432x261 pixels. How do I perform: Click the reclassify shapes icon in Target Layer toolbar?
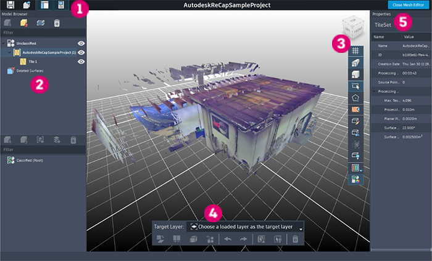210,239
